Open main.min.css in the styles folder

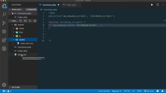(23, 43)
